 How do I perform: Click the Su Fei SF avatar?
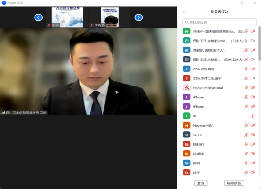coord(187,135)
